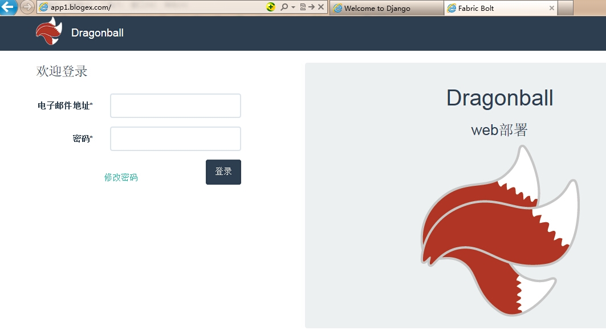The height and width of the screenshot is (330, 606).
Task: Close the Fabric Bolt tab
Action: pos(551,8)
